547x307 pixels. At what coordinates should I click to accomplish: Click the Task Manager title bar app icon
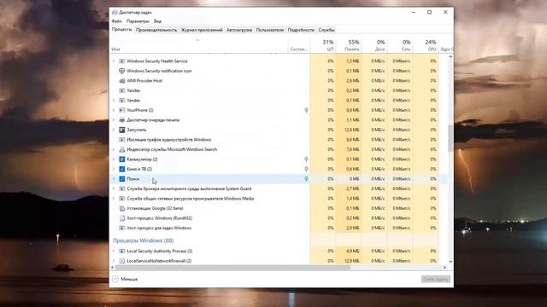(x=115, y=12)
